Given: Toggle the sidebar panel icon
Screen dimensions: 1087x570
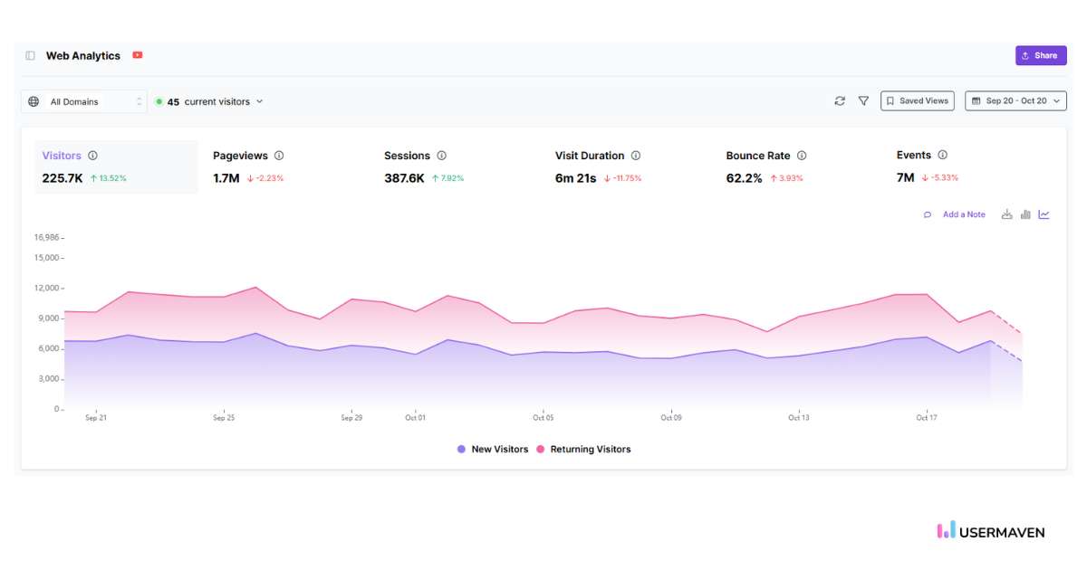Looking at the screenshot, I should (x=30, y=56).
